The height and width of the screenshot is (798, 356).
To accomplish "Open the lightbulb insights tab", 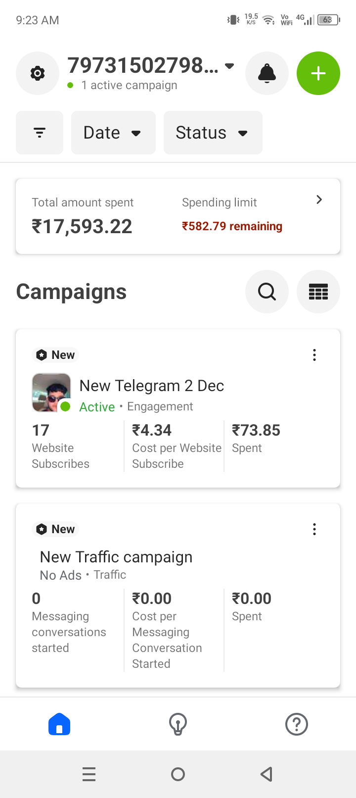I will coord(178,724).
